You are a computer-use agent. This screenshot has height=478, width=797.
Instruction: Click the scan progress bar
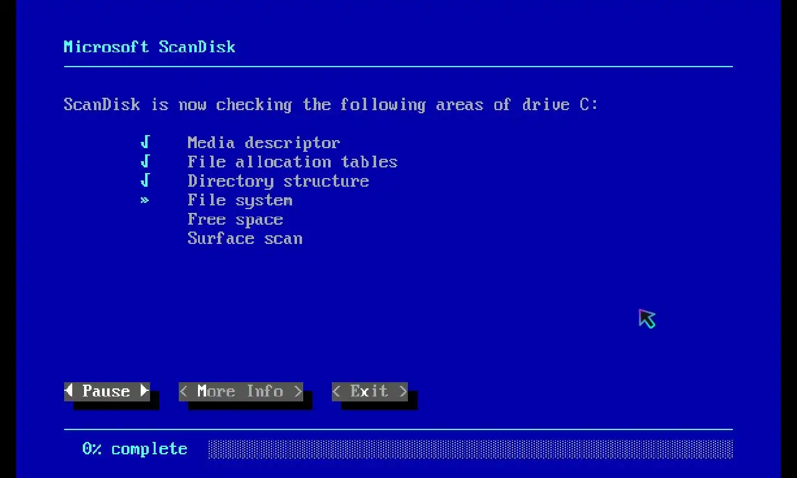(x=471, y=449)
